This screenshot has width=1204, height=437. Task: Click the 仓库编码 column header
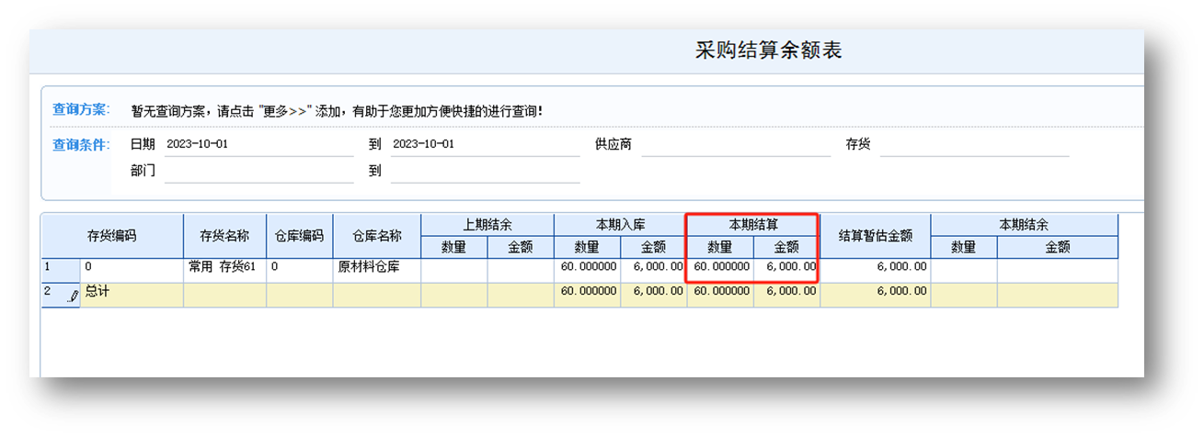(300, 236)
